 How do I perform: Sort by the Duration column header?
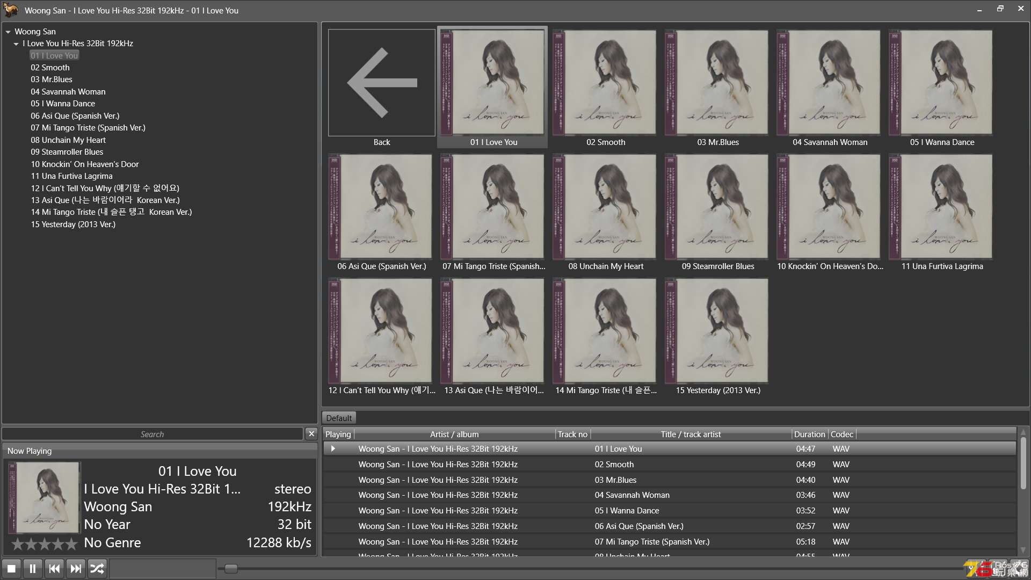(809, 434)
